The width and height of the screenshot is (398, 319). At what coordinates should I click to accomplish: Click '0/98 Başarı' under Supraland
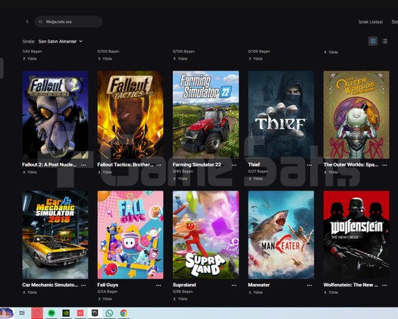click(183, 292)
